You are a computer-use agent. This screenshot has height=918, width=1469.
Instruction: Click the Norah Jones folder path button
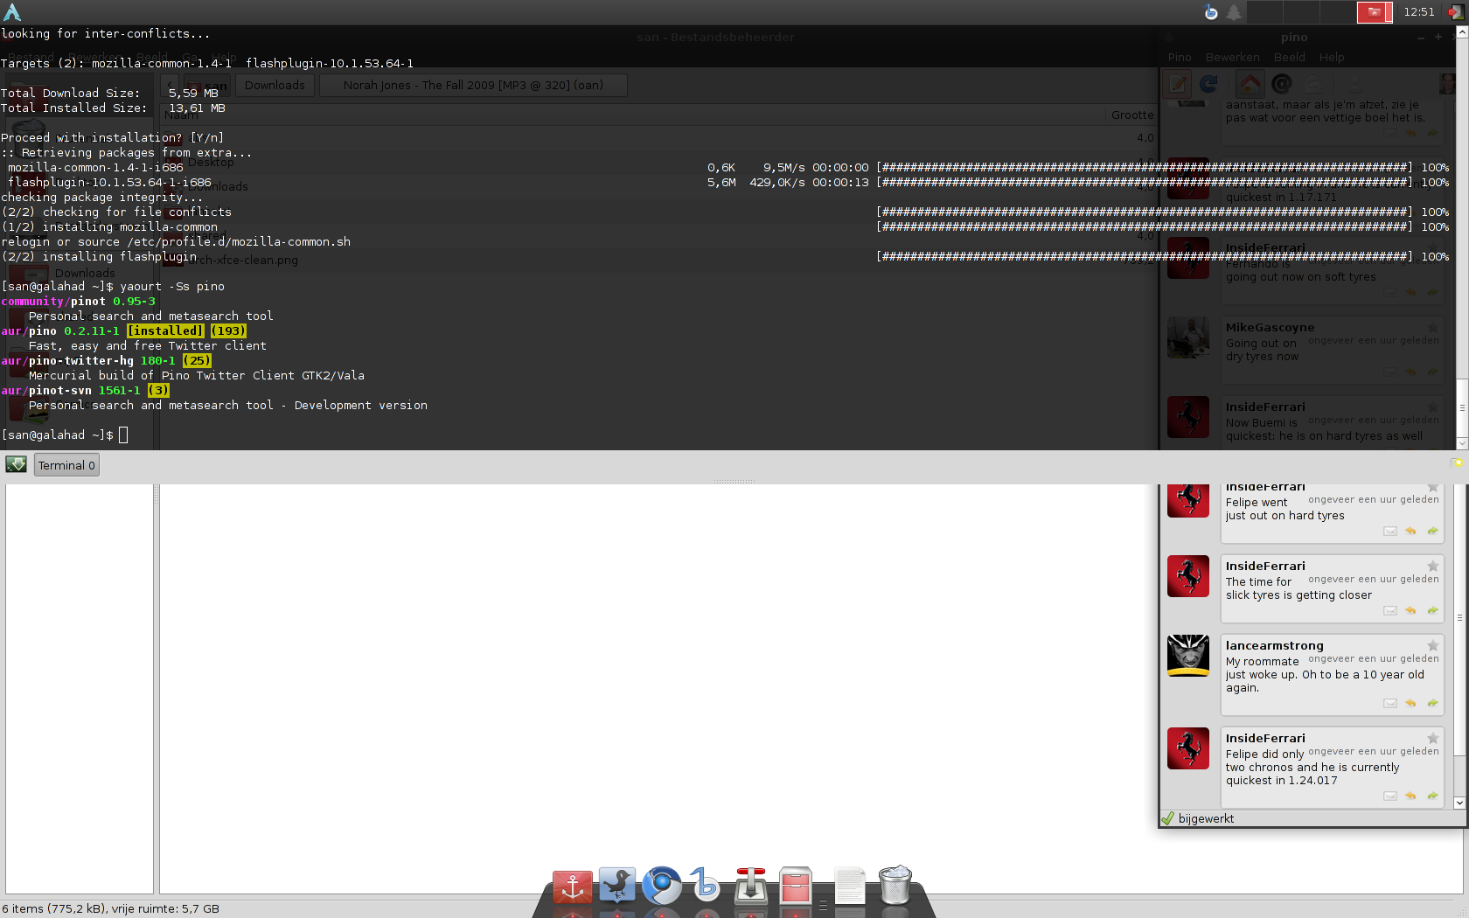pos(473,85)
